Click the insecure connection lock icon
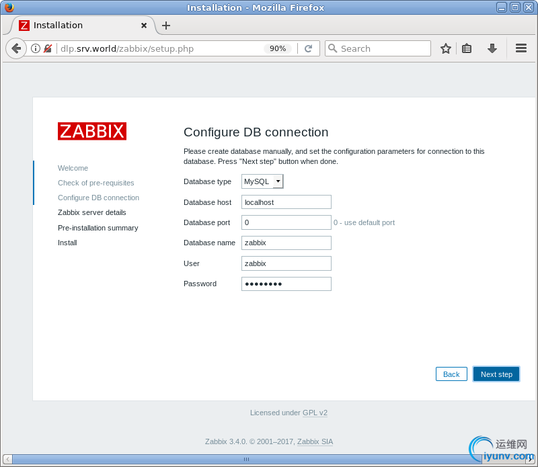Viewport: 538px width, 467px height. (x=48, y=48)
